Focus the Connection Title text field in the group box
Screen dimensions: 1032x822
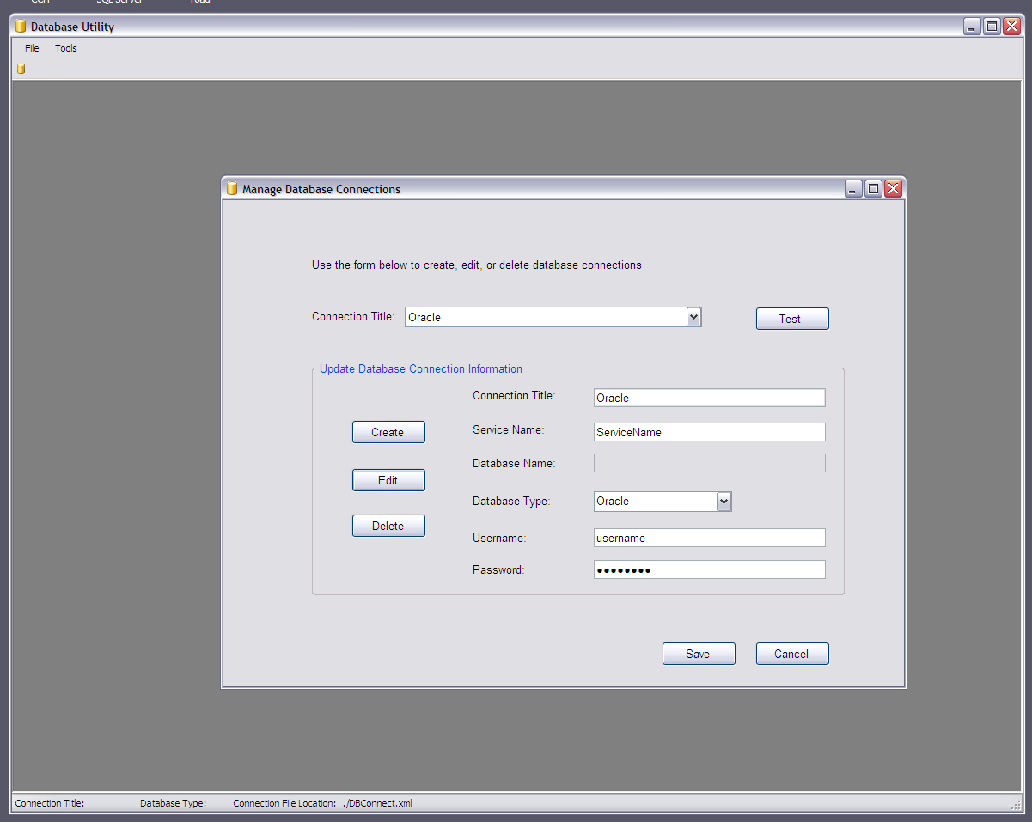coord(710,398)
